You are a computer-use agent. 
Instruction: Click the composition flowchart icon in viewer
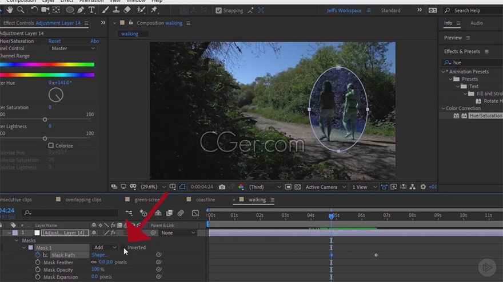click(413, 187)
